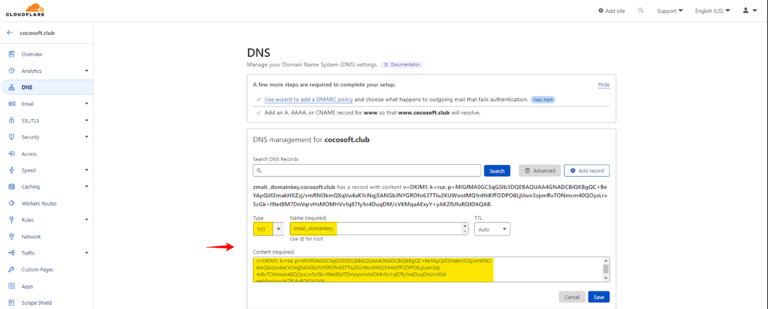
Task: Hide the setup steps banner
Action: pos(603,84)
